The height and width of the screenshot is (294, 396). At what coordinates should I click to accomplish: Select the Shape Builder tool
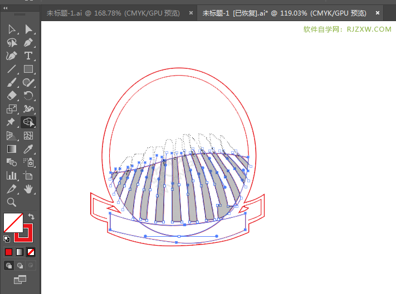tap(28, 122)
